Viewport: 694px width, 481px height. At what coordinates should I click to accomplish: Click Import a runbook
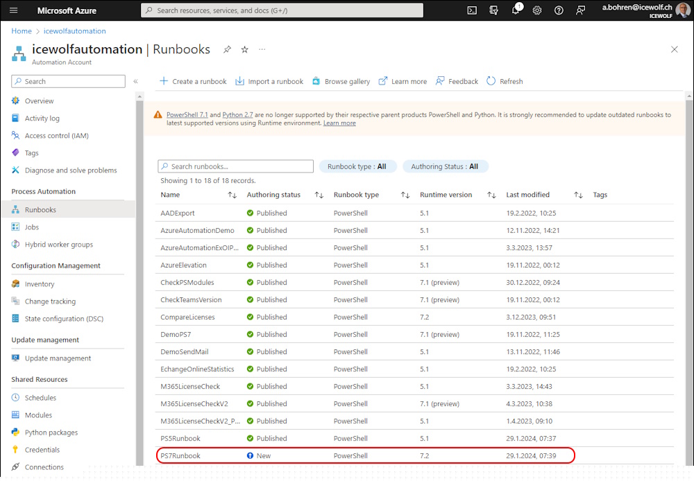click(269, 81)
